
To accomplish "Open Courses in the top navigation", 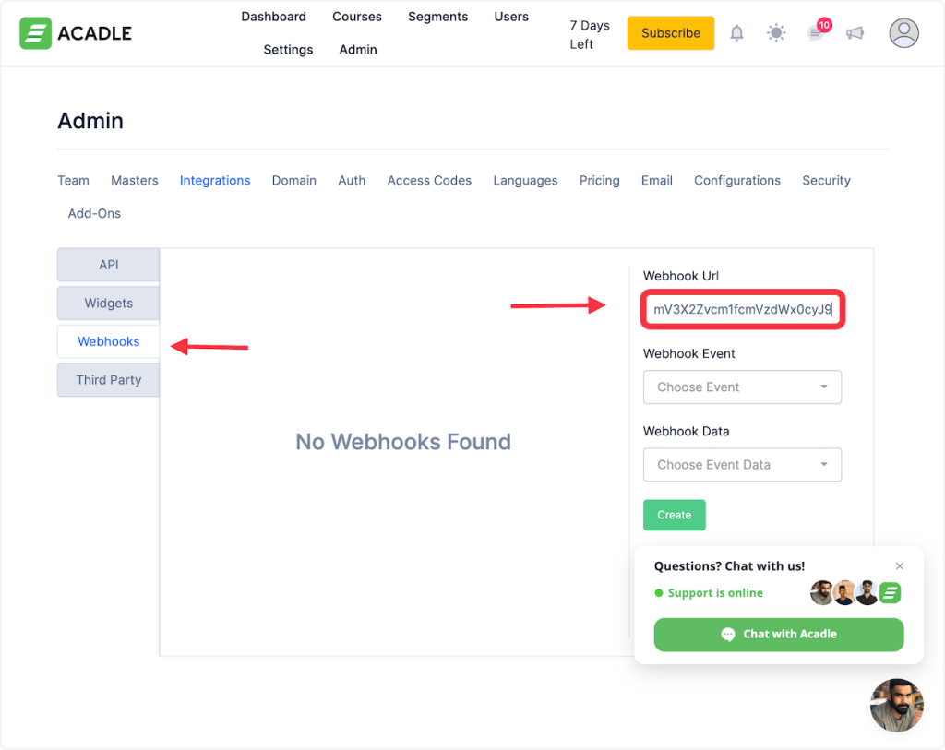I will click(x=357, y=17).
